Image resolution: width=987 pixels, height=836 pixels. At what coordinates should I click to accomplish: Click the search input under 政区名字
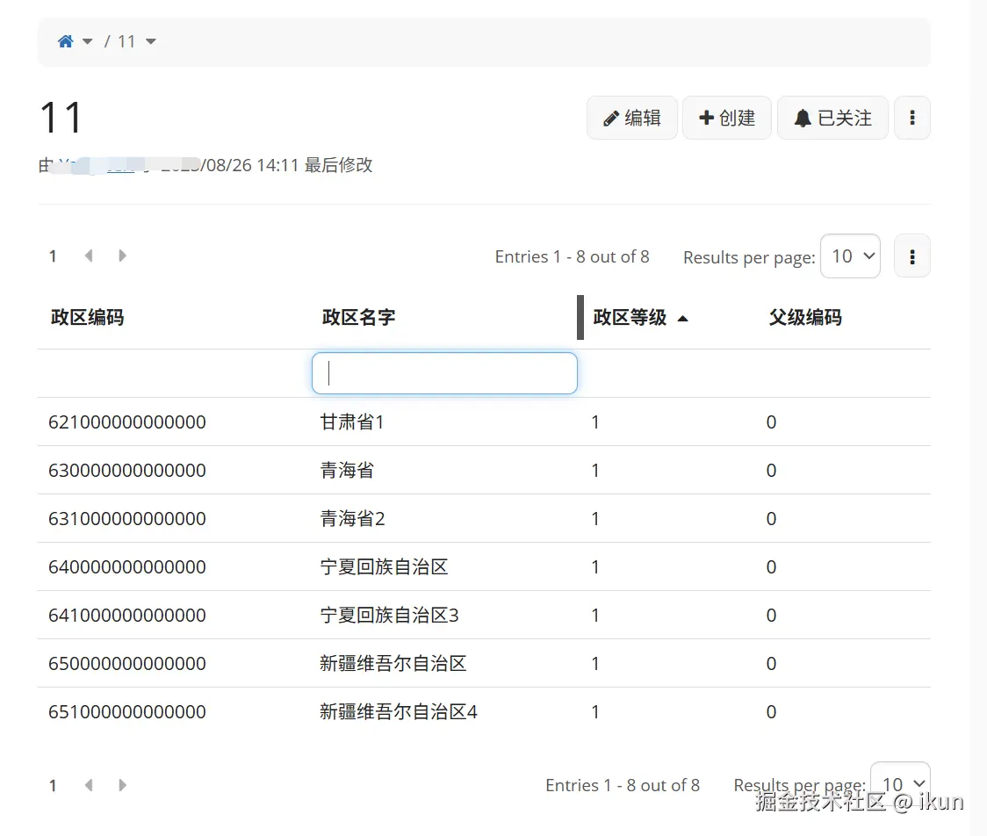443,372
